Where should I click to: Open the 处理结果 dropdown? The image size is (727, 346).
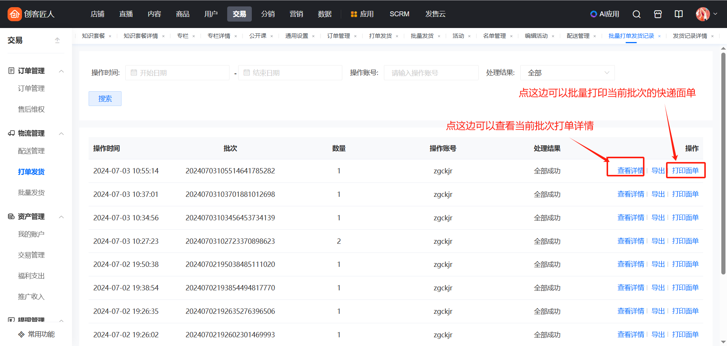pyautogui.click(x=567, y=73)
